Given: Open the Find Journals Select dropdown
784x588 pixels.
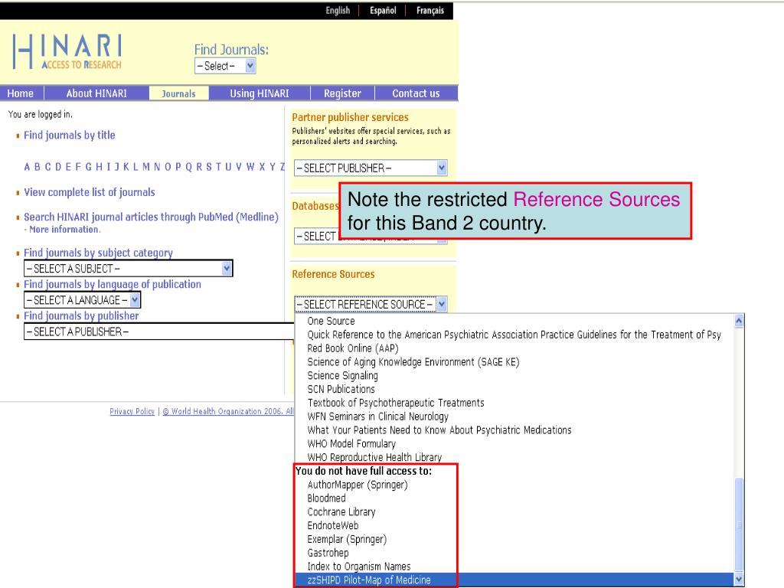Looking at the screenshot, I should (x=225, y=66).
